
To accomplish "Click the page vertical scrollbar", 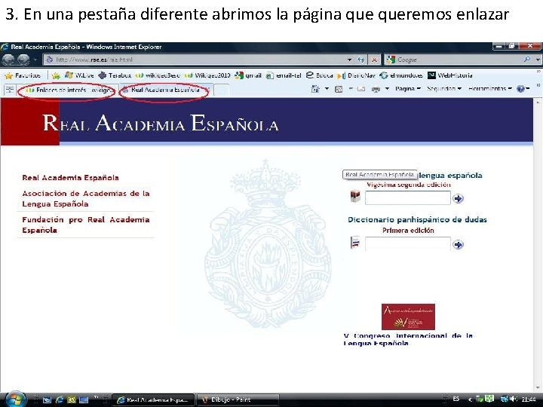I will [538, 244].
